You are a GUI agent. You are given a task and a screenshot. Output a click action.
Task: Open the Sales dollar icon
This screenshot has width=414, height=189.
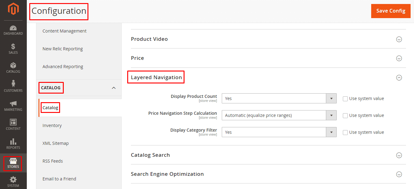pos(13,47)
